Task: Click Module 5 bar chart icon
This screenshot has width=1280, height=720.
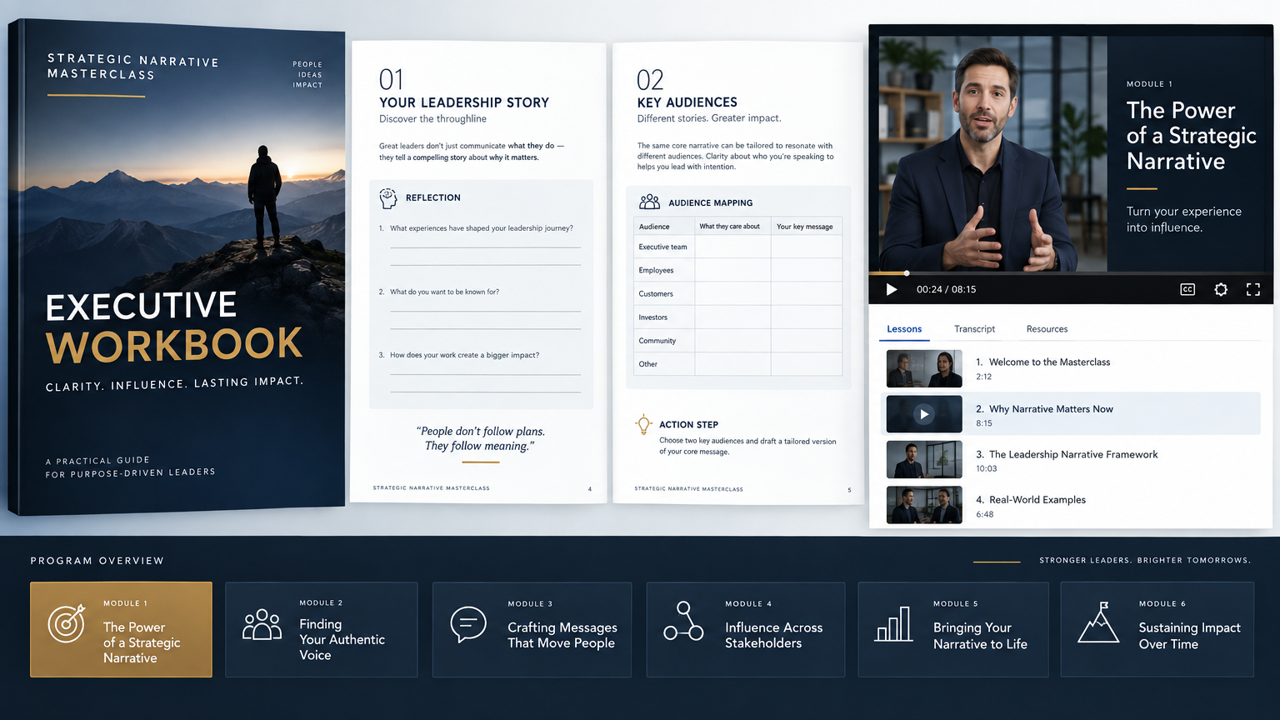Action: 893,624
